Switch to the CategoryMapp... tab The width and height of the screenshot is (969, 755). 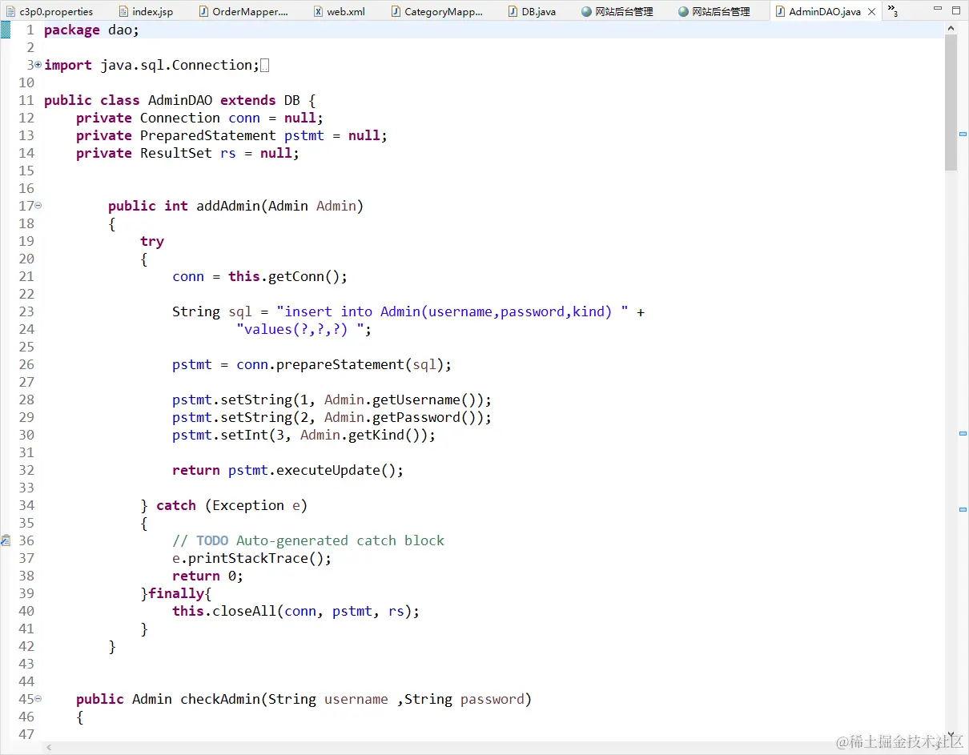point(437,11)
